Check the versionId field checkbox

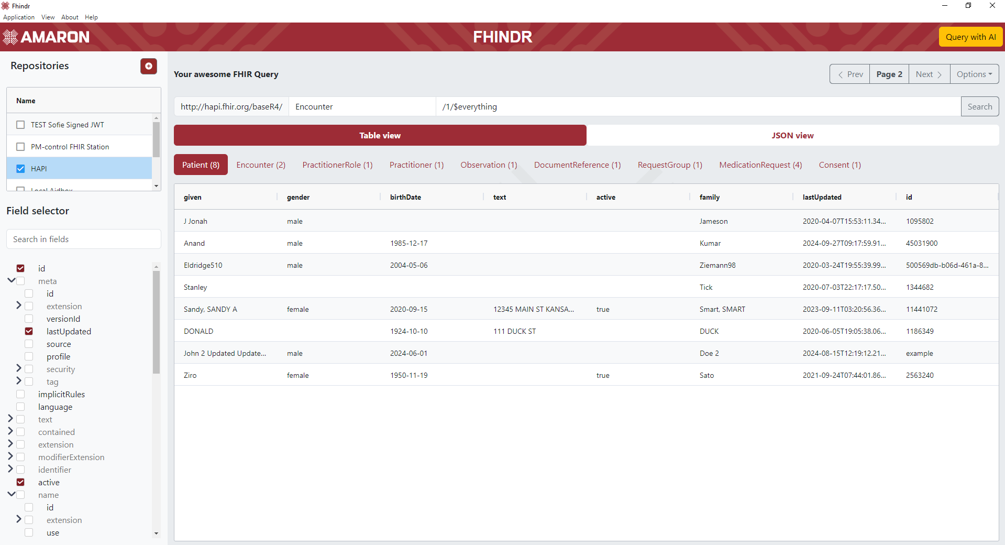point(29,319)
